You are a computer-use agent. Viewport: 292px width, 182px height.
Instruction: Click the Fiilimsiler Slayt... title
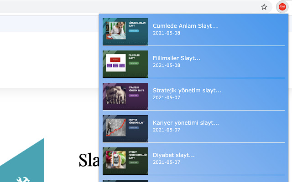point(177,58)
